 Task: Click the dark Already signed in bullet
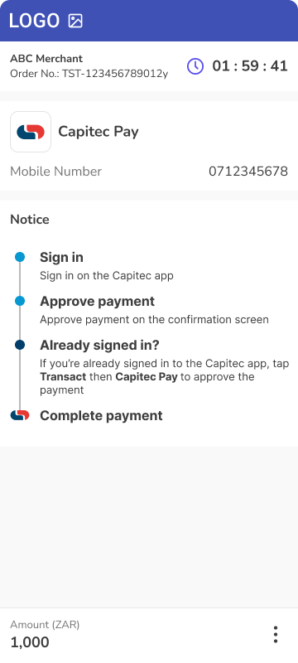tap(20, 345)
